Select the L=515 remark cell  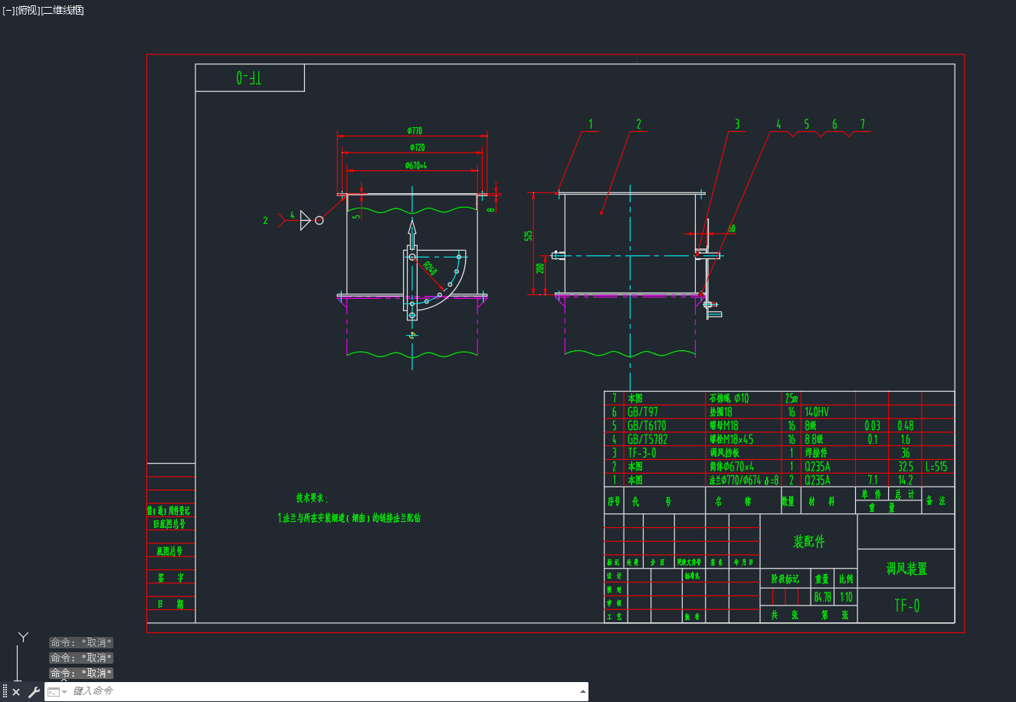(x=936, y=466)
